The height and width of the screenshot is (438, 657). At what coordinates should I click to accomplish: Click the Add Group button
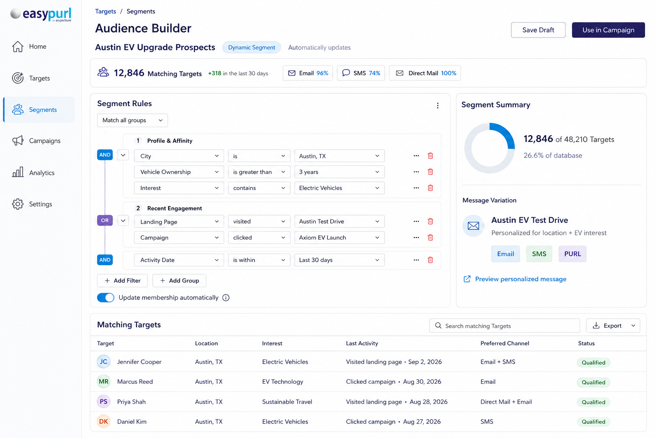pyautogui.click(x=179, y=281)
